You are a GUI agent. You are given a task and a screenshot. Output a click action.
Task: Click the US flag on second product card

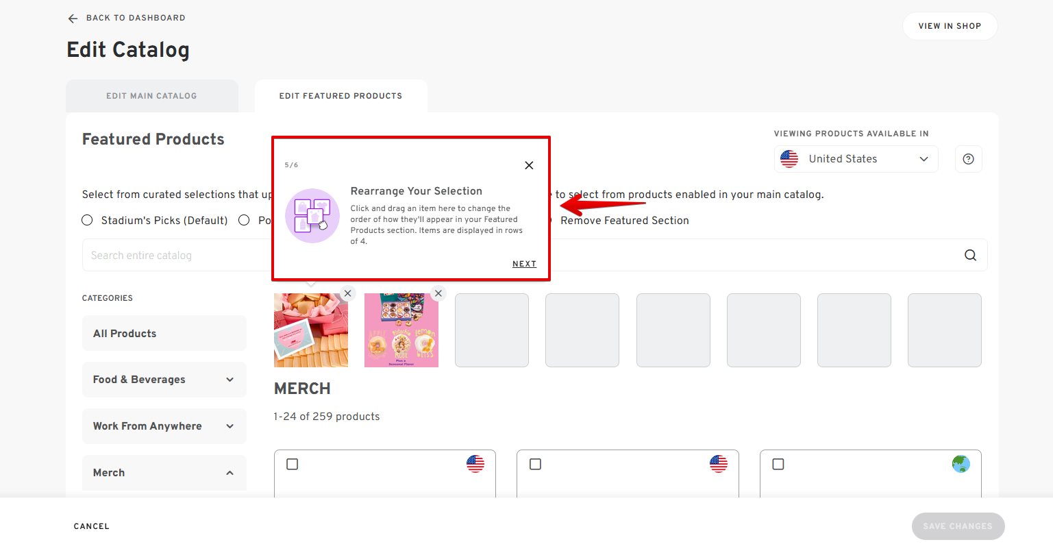click(718, 464)
